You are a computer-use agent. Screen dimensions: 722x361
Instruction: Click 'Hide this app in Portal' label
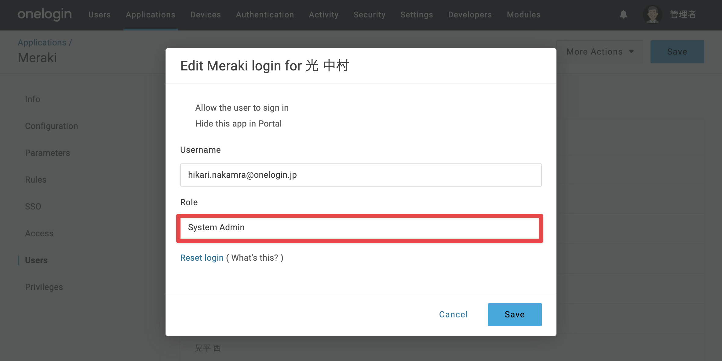point(238,123)
